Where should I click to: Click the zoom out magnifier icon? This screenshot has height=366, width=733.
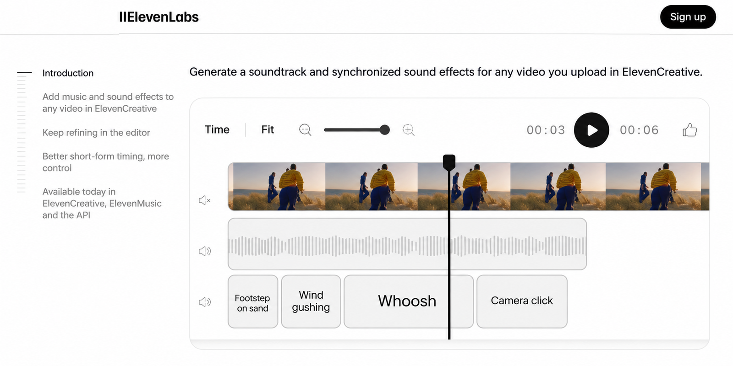(305, 130)
